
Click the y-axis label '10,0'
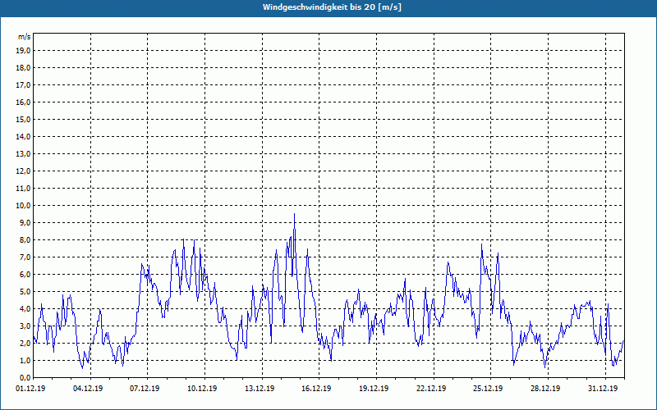23,206
